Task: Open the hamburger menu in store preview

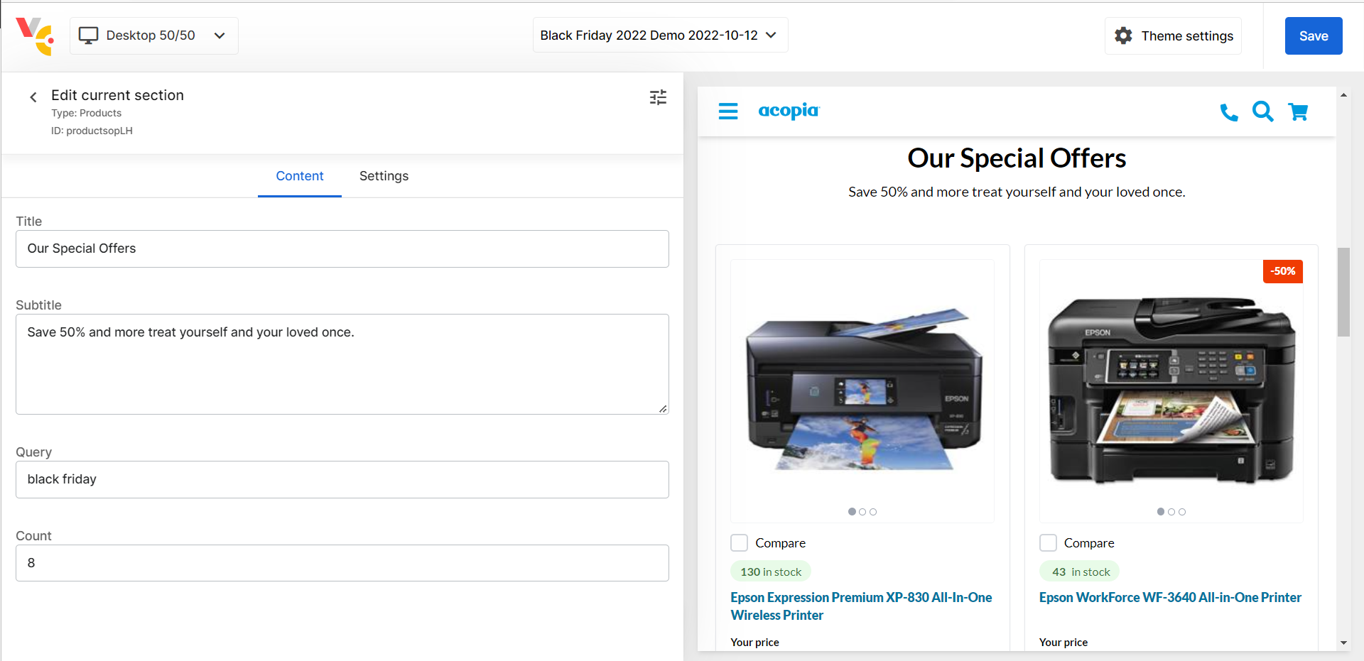Action: tap(728, 111)
